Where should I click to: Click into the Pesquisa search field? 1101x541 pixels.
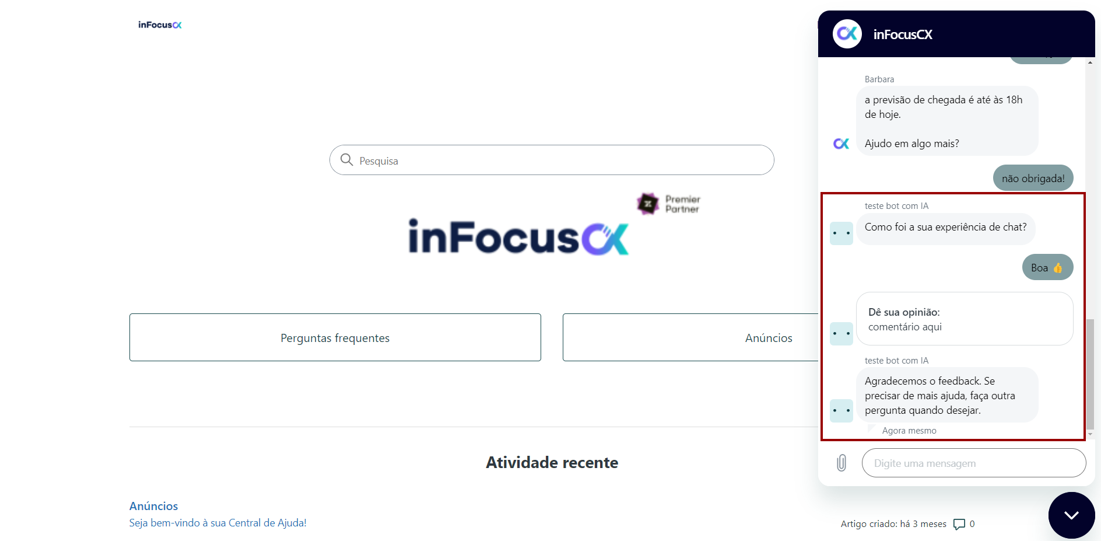[552, 160]
